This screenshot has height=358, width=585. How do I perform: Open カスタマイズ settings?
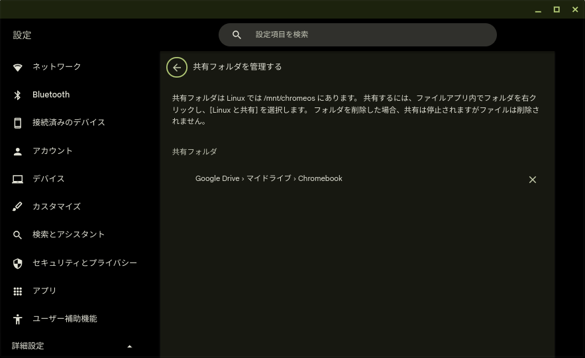[56, 206]
